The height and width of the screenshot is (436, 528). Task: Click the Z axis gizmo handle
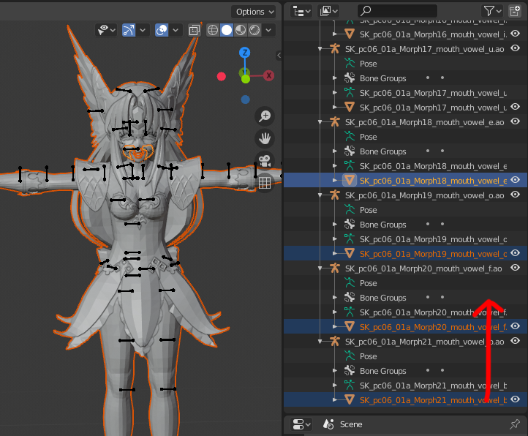(245, 53)
